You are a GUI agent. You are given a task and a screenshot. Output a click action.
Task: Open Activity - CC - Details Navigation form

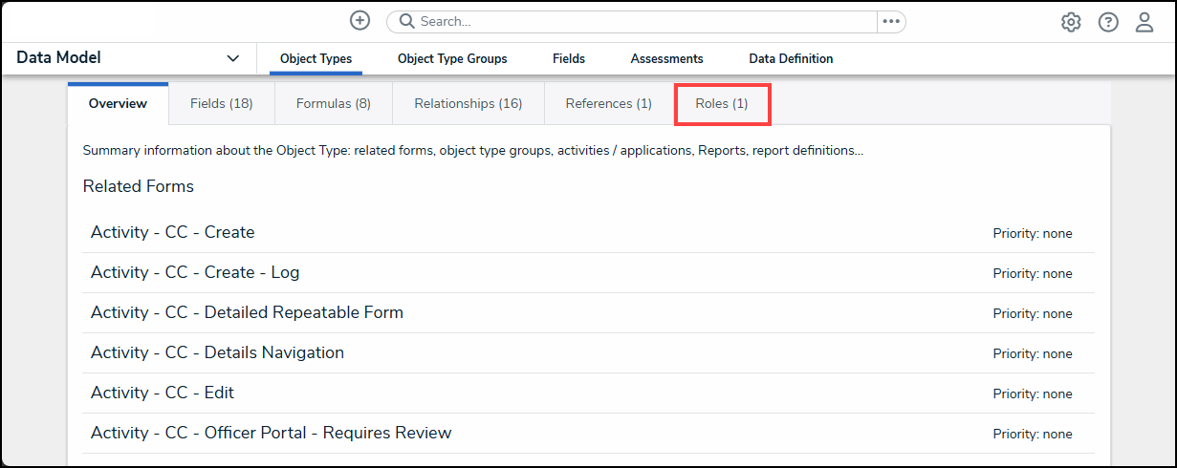pyautogui.click(x=217, y=352)
